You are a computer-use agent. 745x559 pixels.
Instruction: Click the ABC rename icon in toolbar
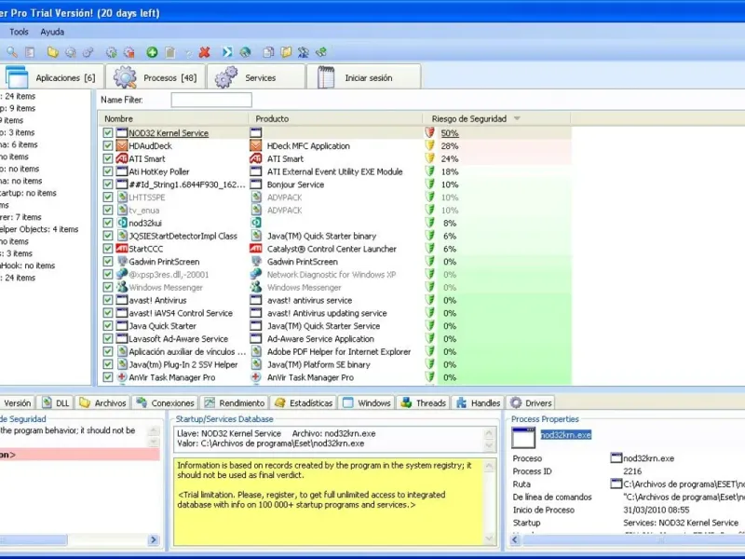point(304,52)
